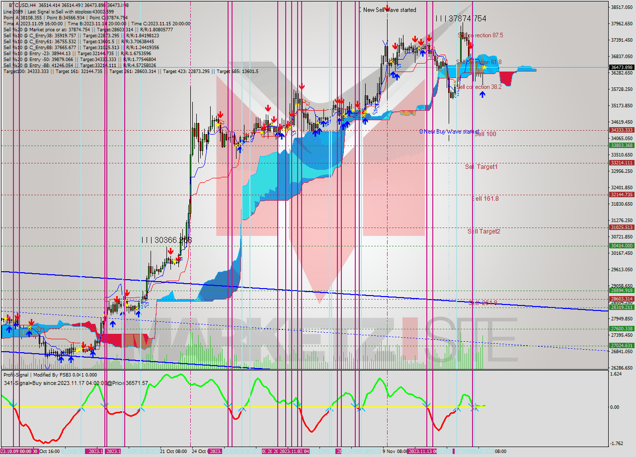The image size is (636, 457).
Task: Click the 'Sell correction 38.2' label
Action: [479, 87]
